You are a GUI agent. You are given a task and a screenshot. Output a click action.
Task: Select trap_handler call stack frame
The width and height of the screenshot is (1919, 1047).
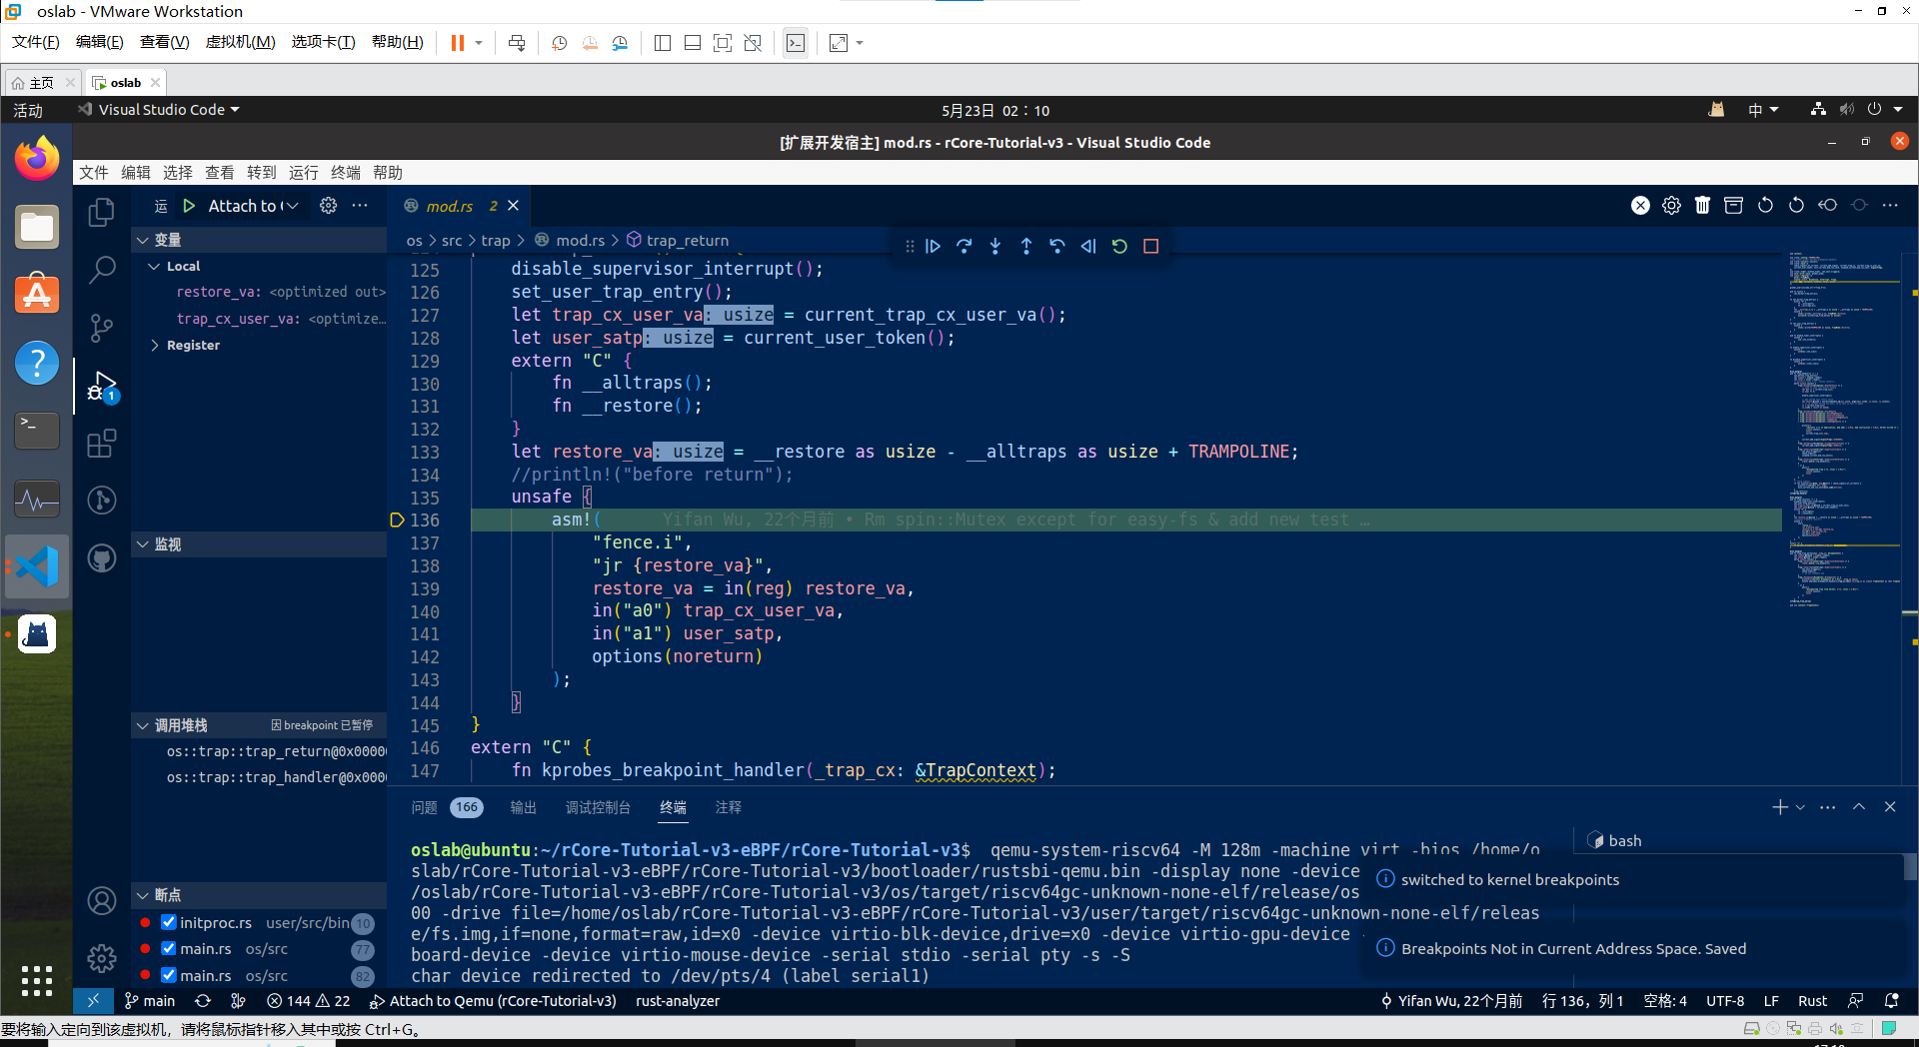click(x=276, y=777)
